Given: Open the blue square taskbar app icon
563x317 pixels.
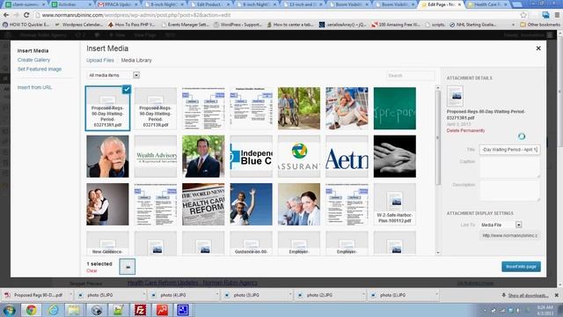Looking at the screenshot, I should pyautogui.click(x=183, y=310).
